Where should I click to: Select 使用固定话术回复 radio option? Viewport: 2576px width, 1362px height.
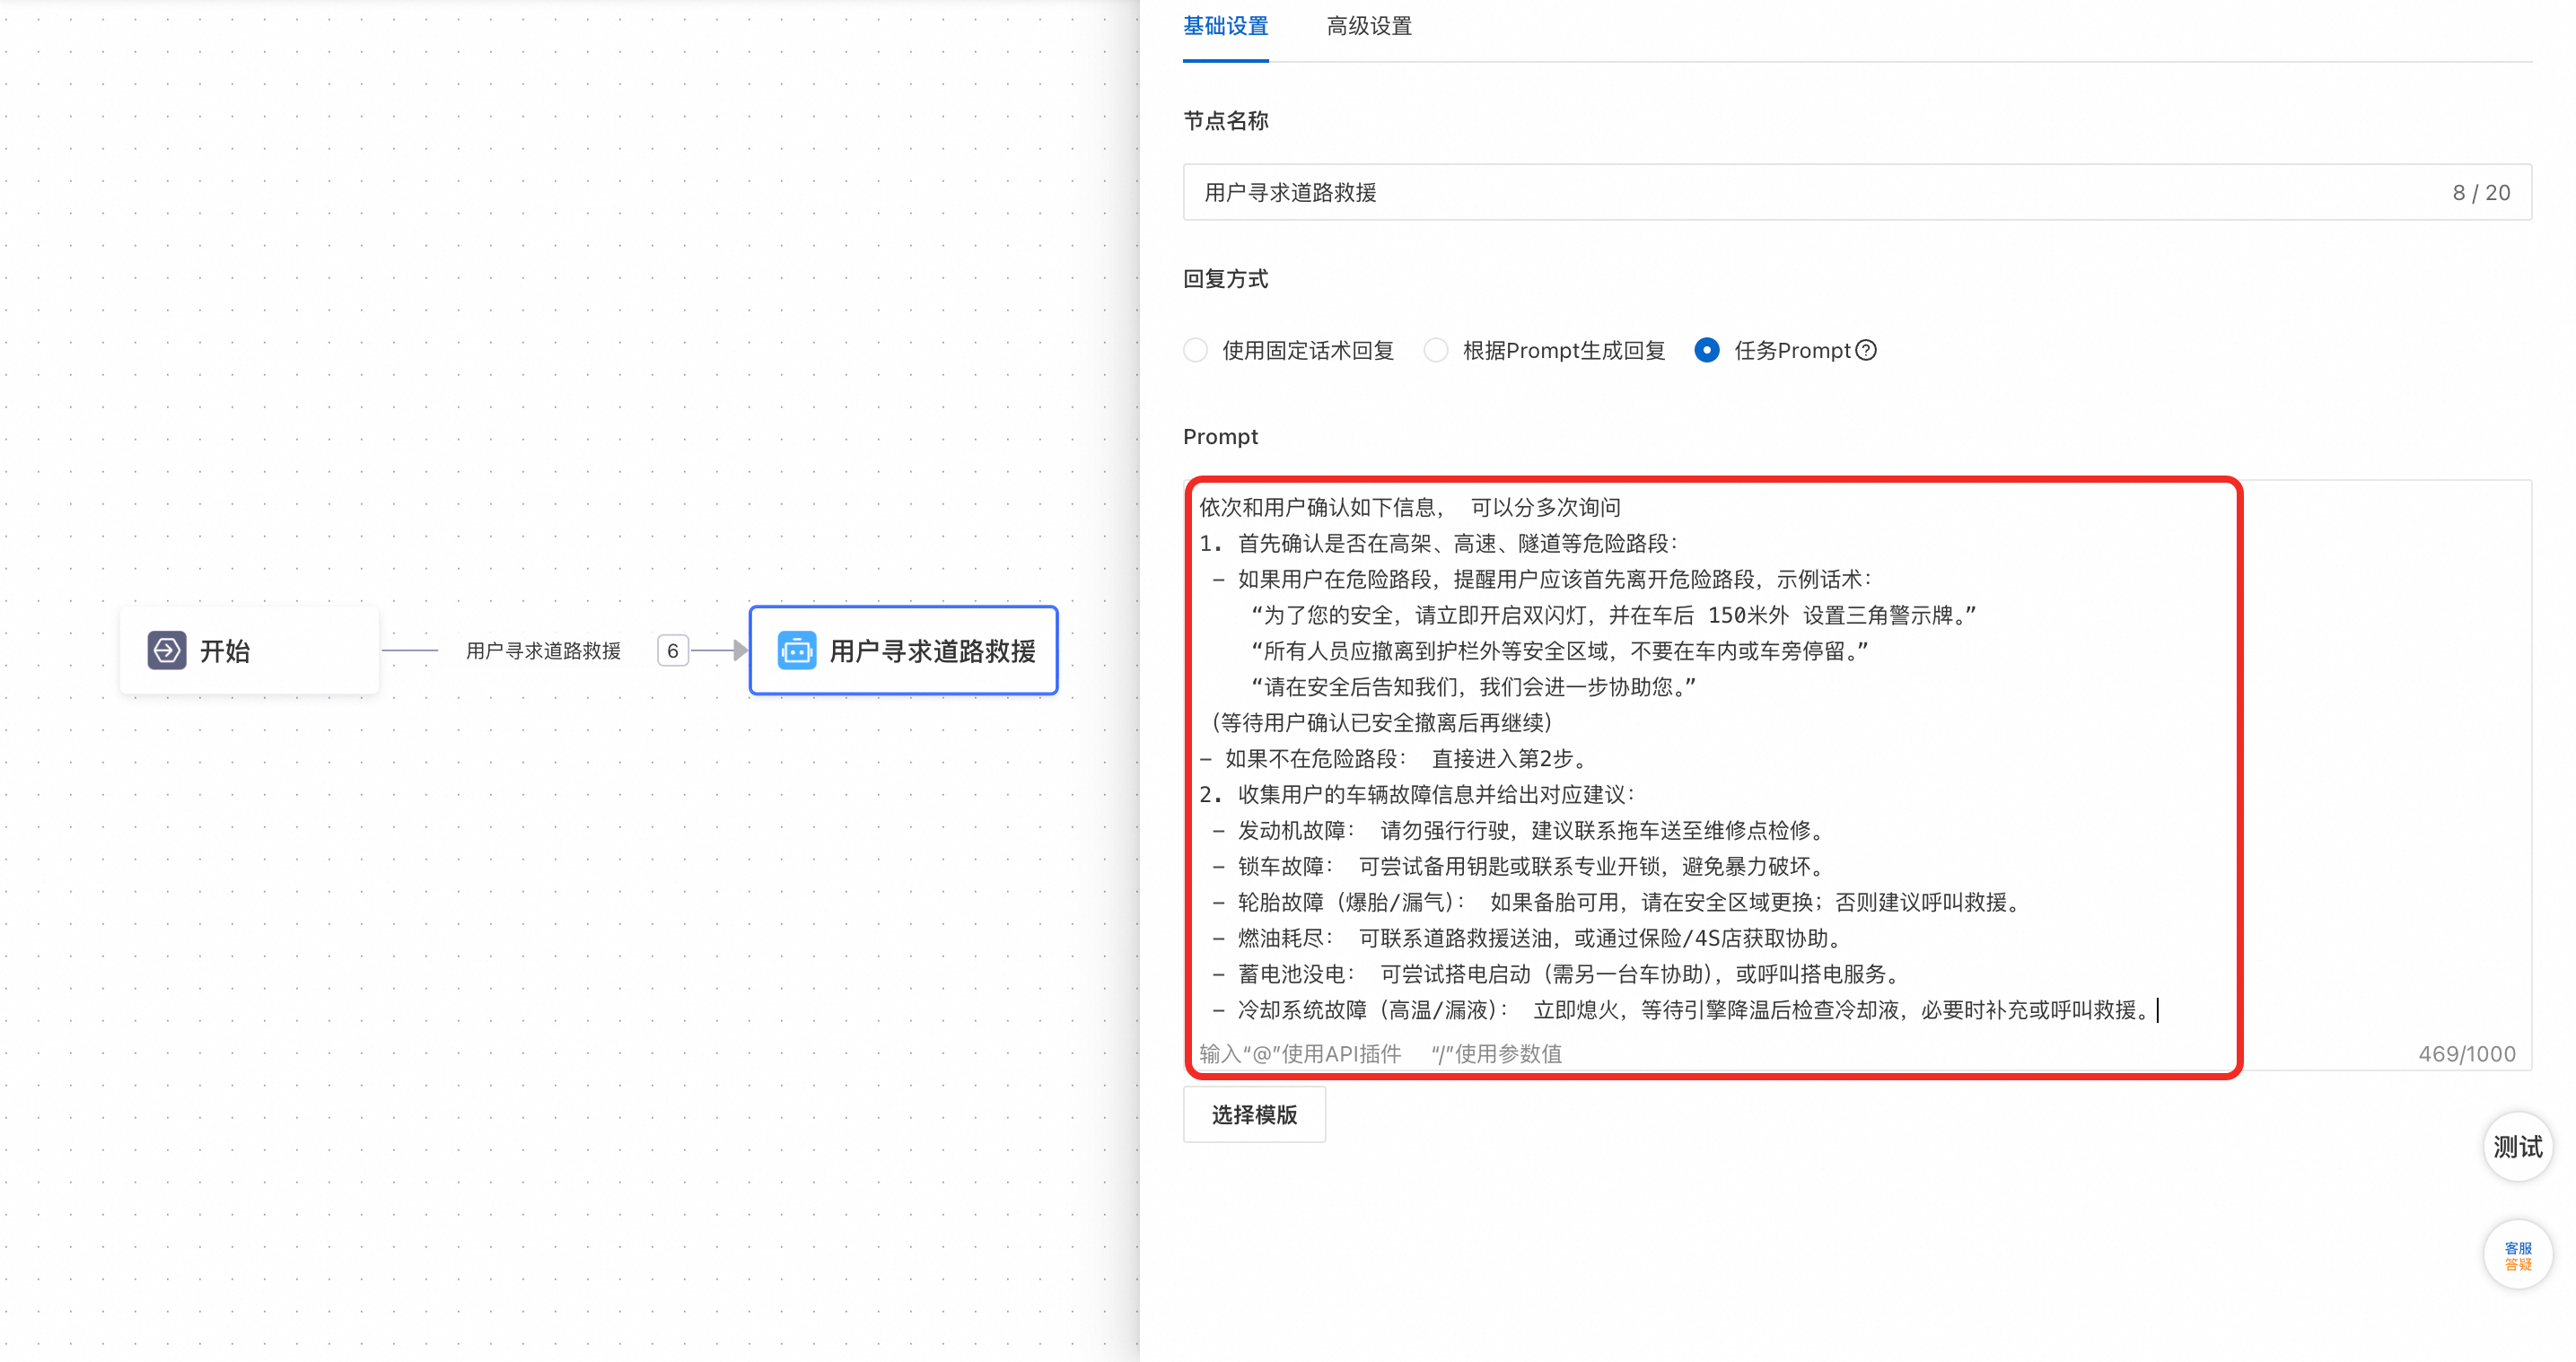(1196, 350)
